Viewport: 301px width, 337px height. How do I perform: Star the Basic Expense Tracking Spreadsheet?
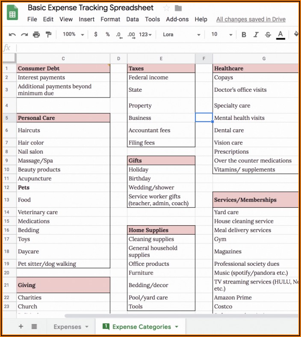click(x=166, y=8)
